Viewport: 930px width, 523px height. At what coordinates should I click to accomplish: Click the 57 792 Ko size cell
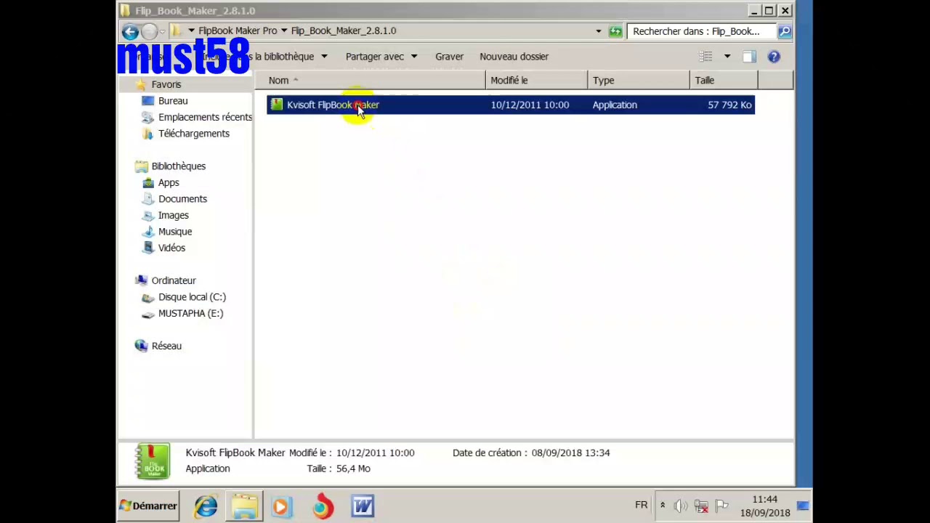729,105
